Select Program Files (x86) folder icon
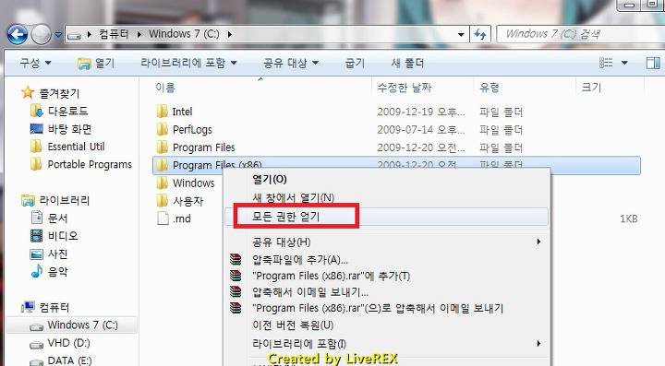 click(x=162, y=165)
